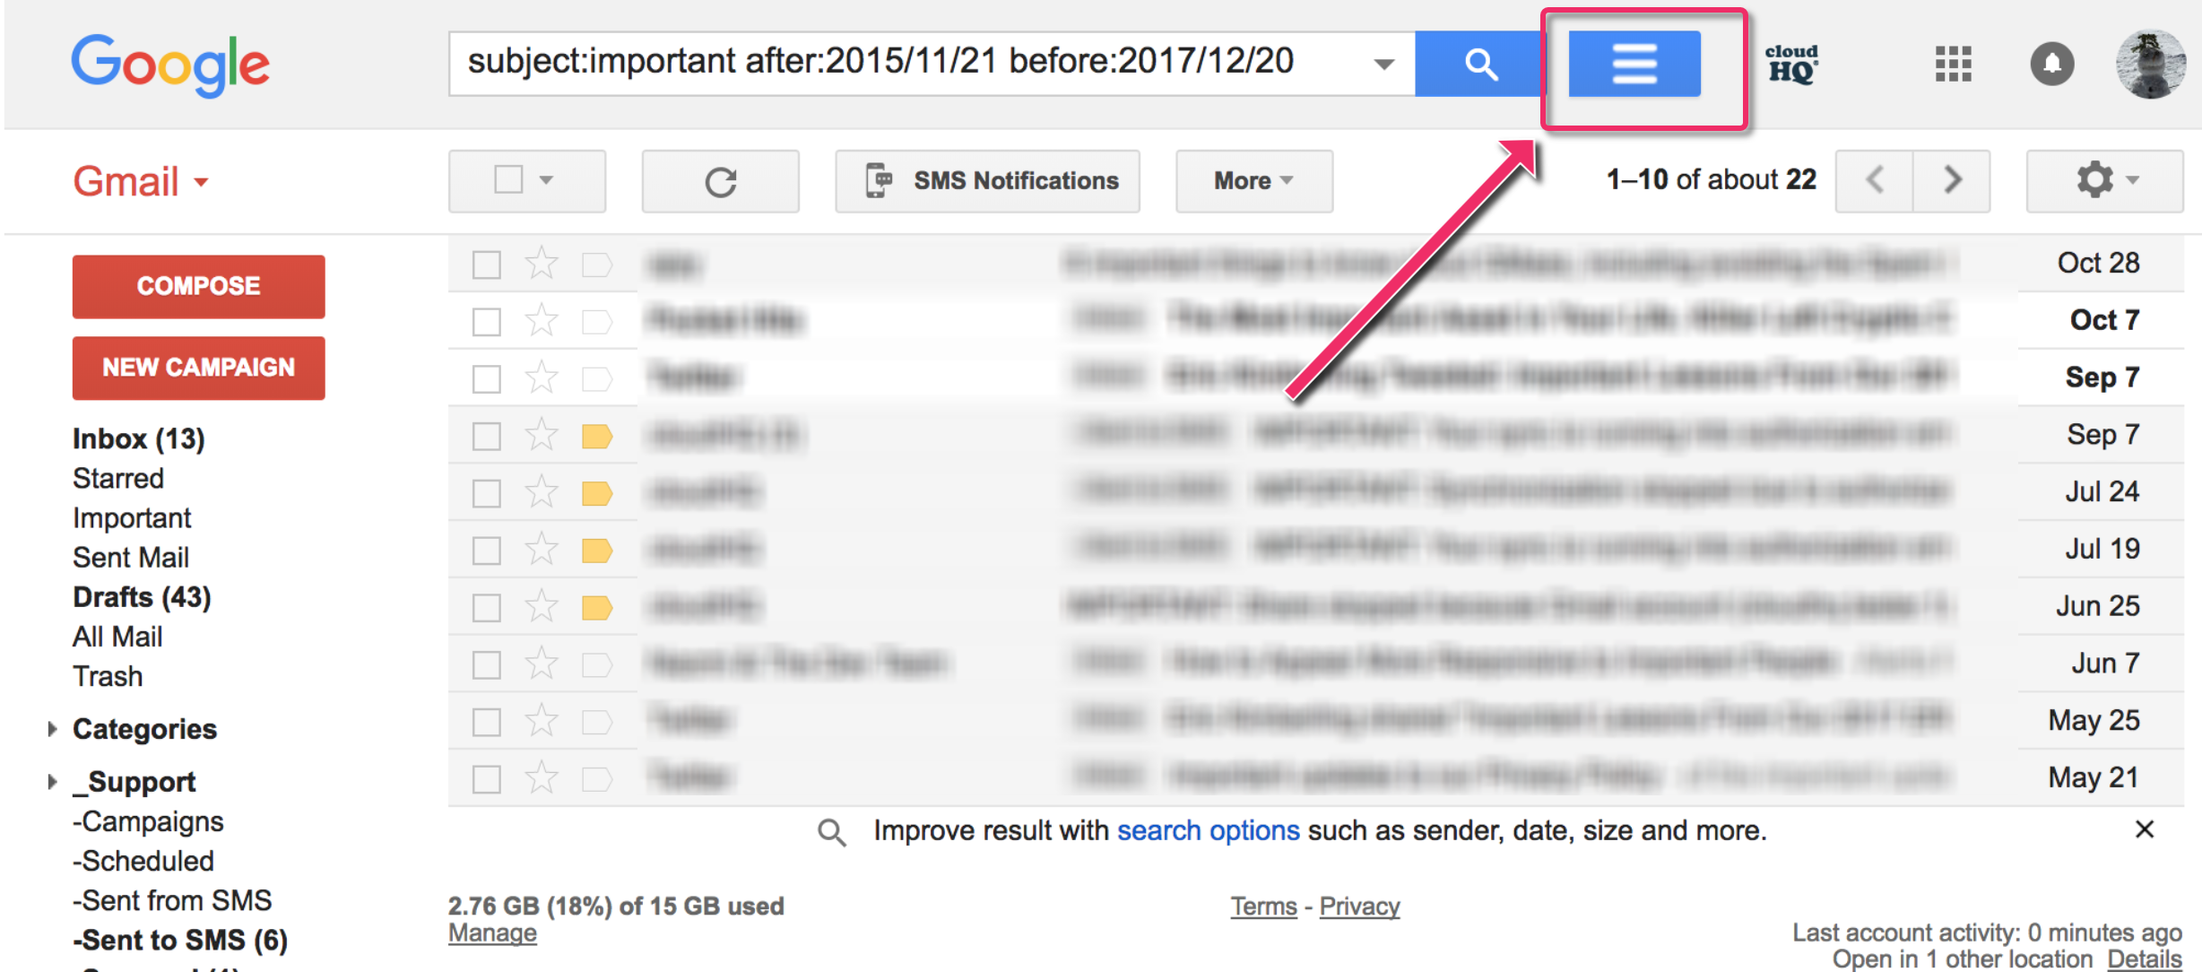Open the account profile picture
This screenshot has width=2202, height=972.
pos(2150,64)
